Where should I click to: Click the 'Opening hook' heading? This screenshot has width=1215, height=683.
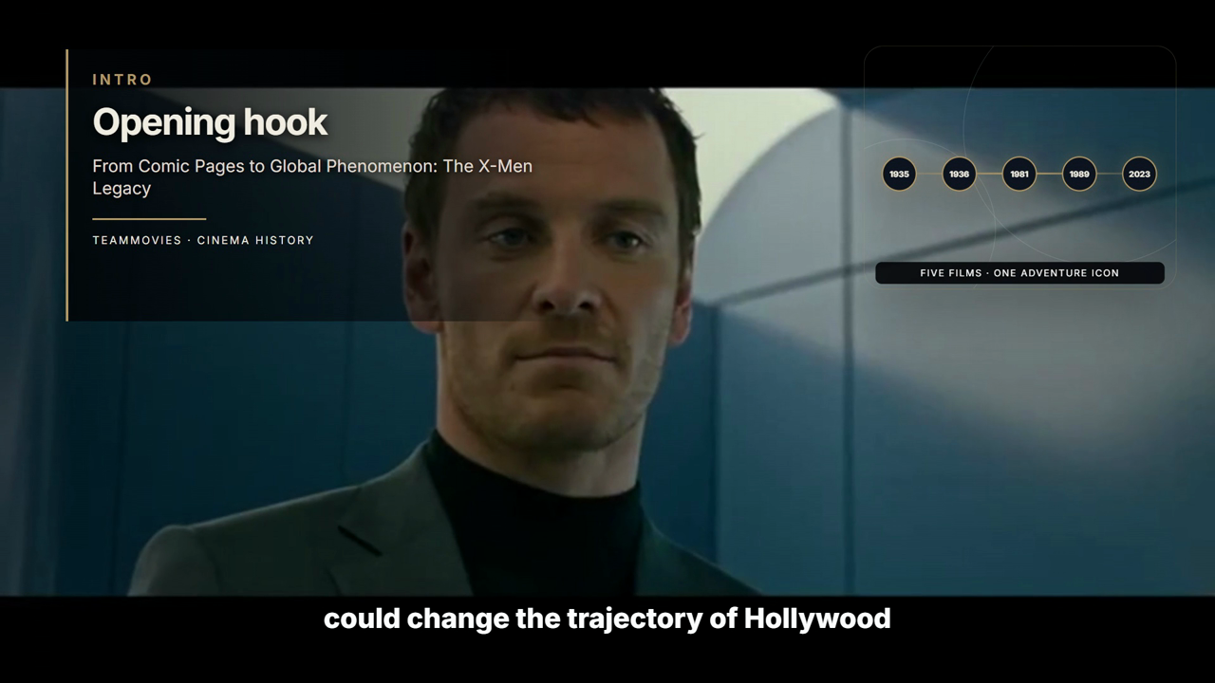(x=210, y=122)
